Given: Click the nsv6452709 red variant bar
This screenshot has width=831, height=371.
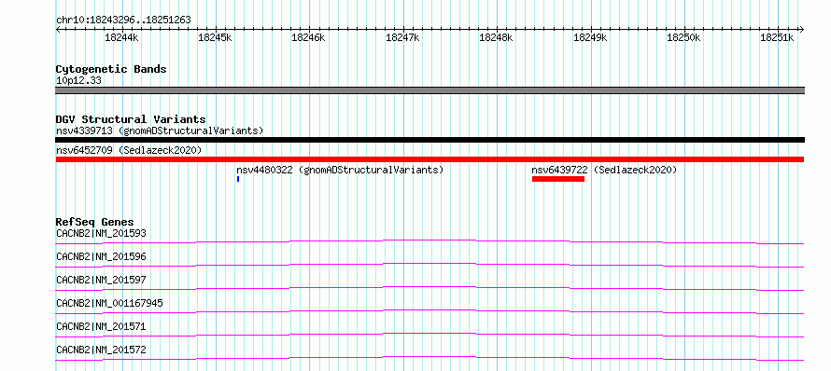Looking at the screenshot, I should pyautogui.click(x=430, y=159).
